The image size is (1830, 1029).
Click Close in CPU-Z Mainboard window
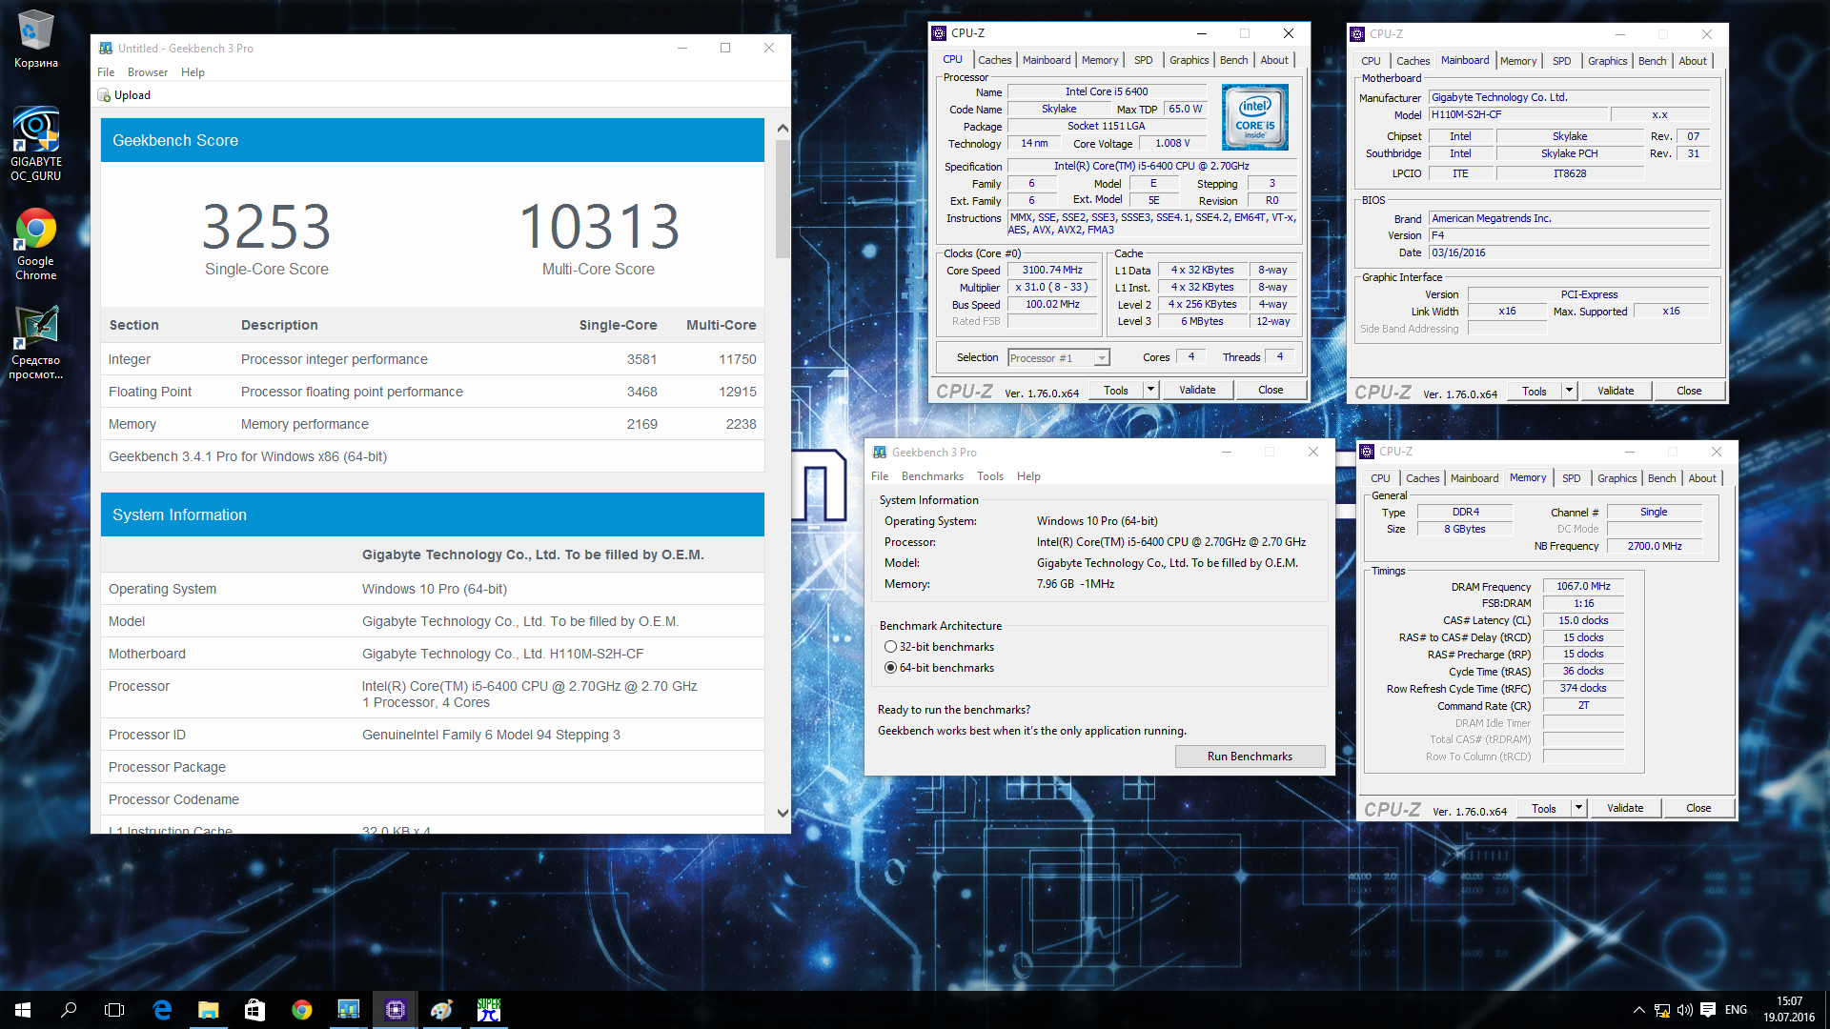point(1688,391)
